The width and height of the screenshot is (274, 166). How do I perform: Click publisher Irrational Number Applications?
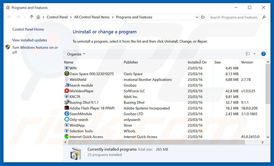point(148,80)
